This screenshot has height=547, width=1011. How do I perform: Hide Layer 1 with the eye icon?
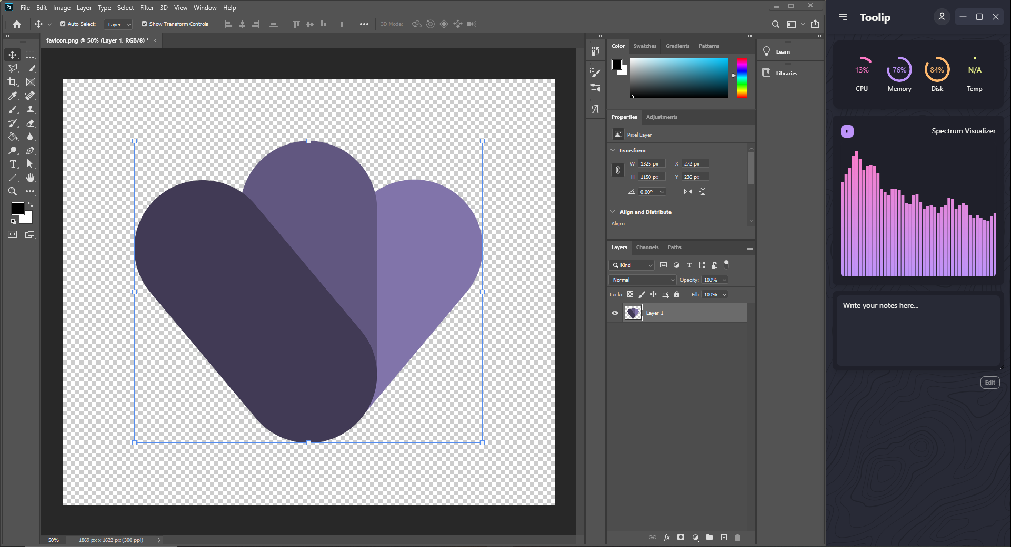(x=615, y=313)
